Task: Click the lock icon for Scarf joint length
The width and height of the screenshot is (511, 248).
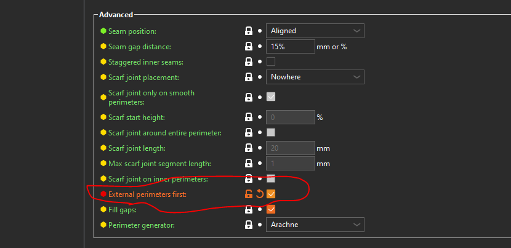Action: pyautogui.click(x=249, y=148)
